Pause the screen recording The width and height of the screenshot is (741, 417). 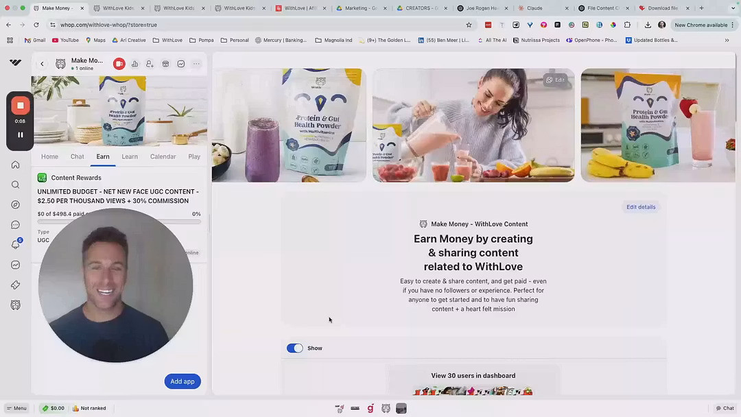click(21, 135)
